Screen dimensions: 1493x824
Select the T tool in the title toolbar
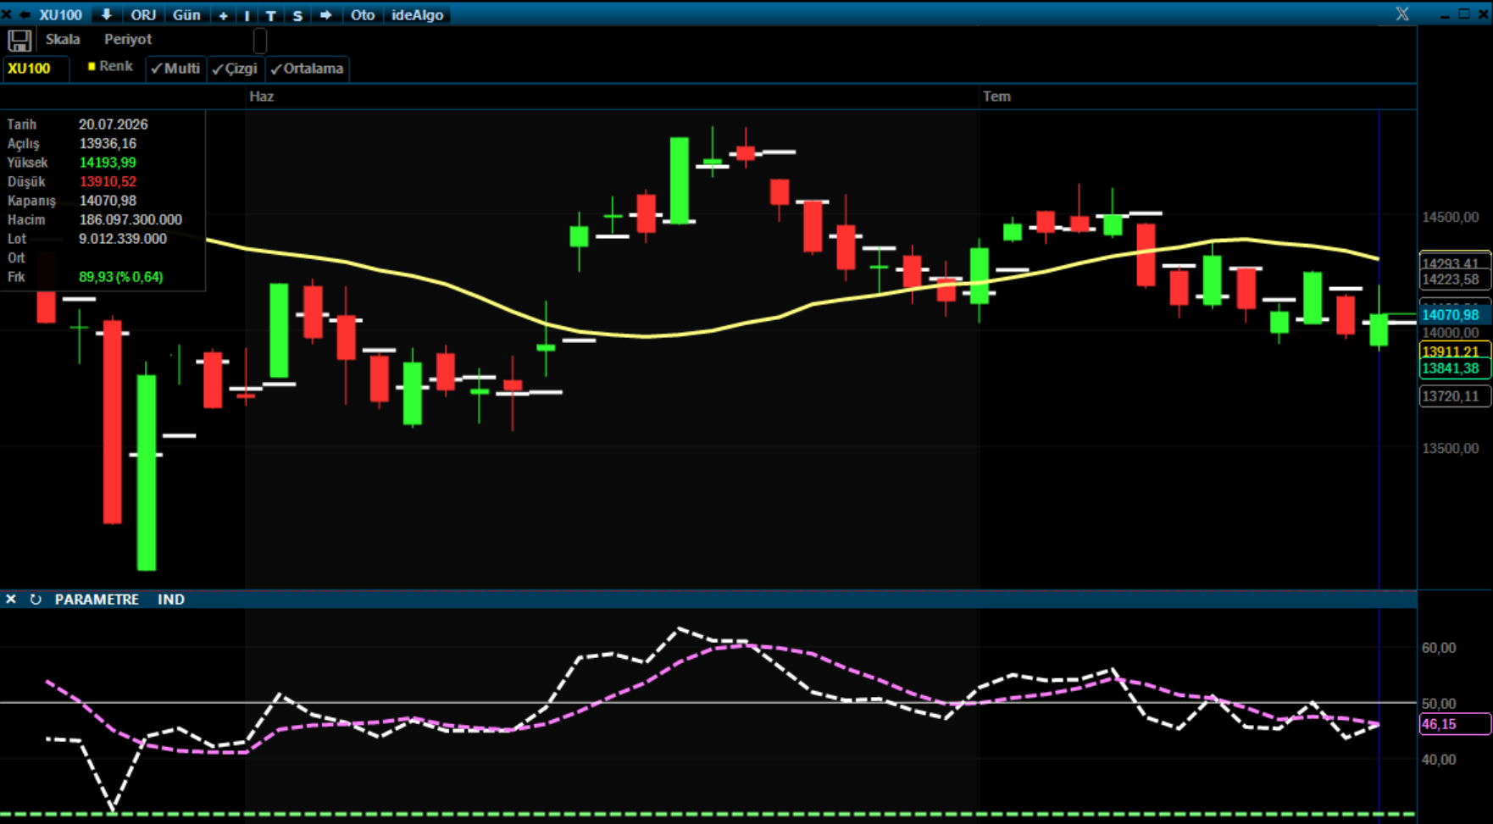tap(271, 15)
